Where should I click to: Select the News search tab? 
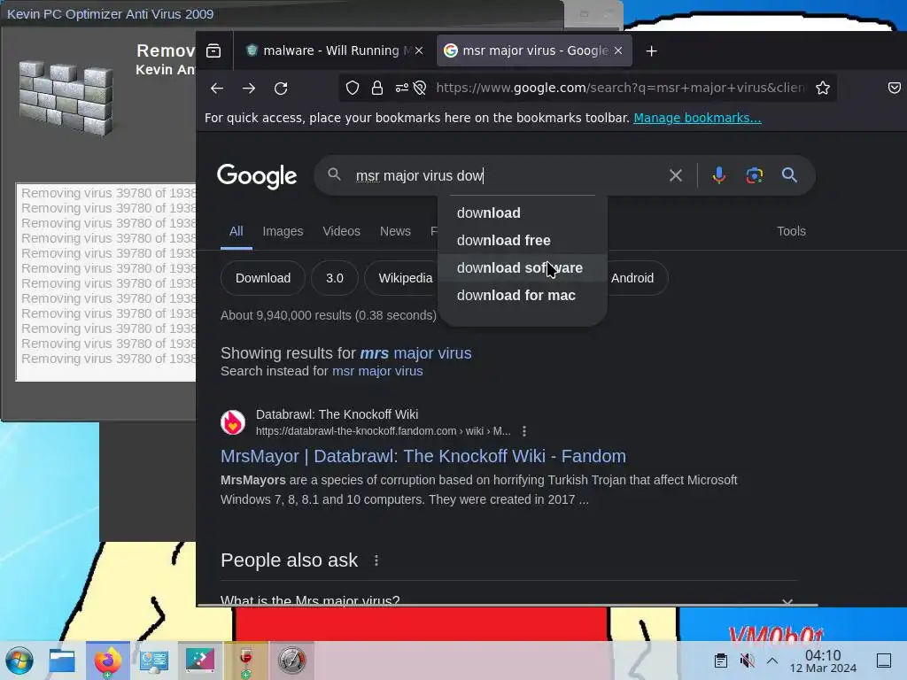click(395, 231)
